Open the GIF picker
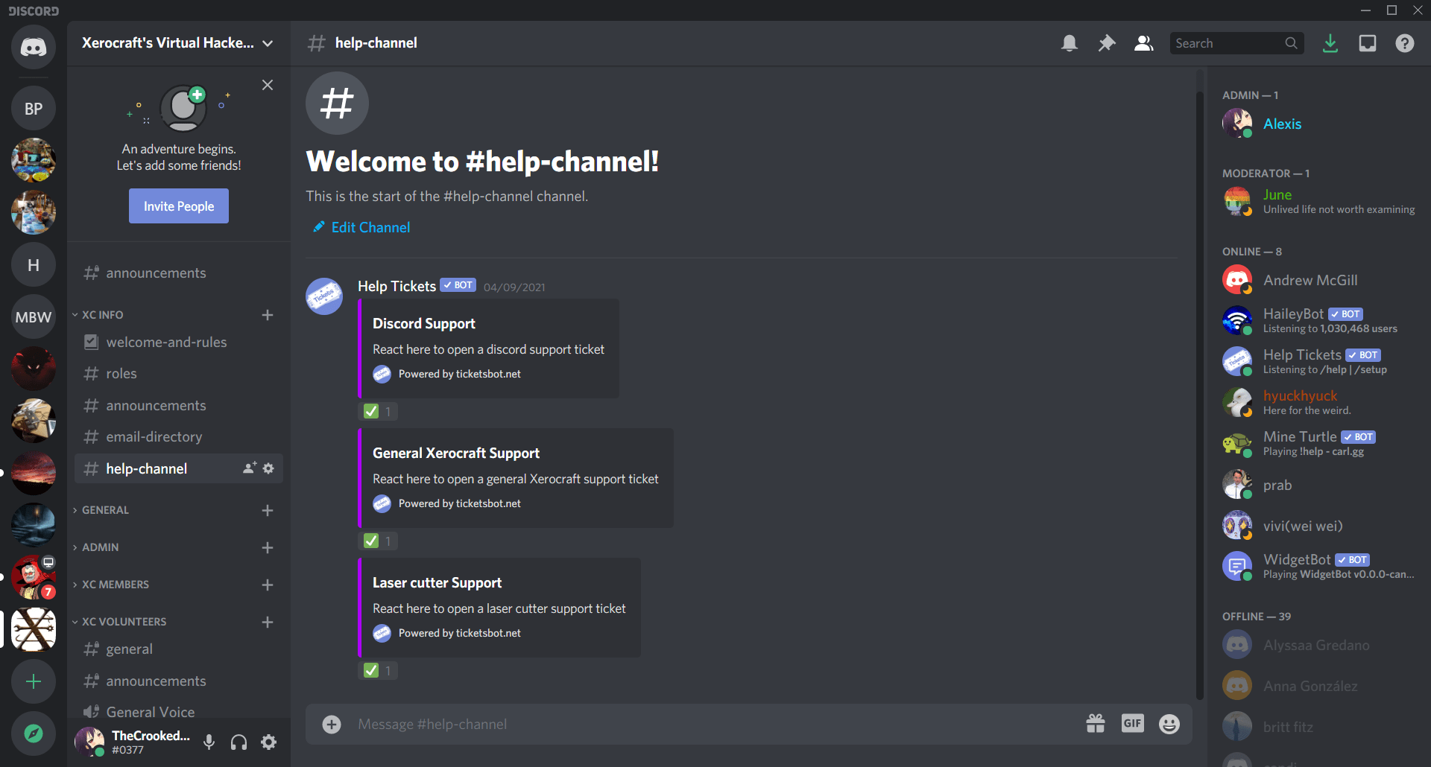 1133,723
